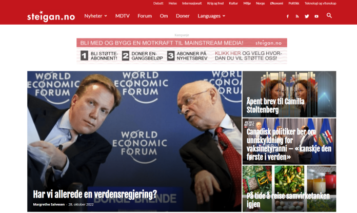
Task: Open the Teknologi og vitenskap category
Action: pyautogui.click(x=321, y=3)
